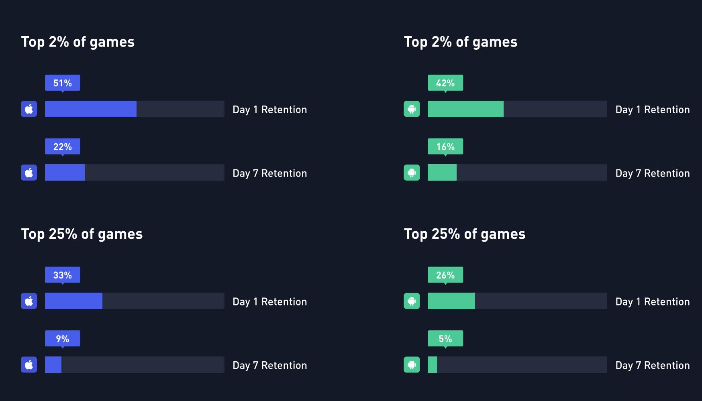Click the Android icon beside the 42% bar
702x401 pixels.
pyautogui.click(x=412, y=109)
